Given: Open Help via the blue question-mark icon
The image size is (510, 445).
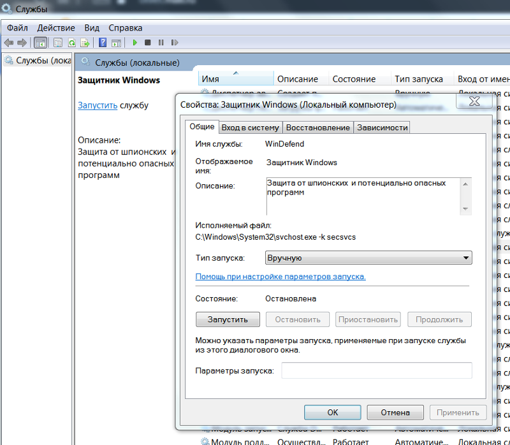Looking at the screenshot, I should (103, 43).
